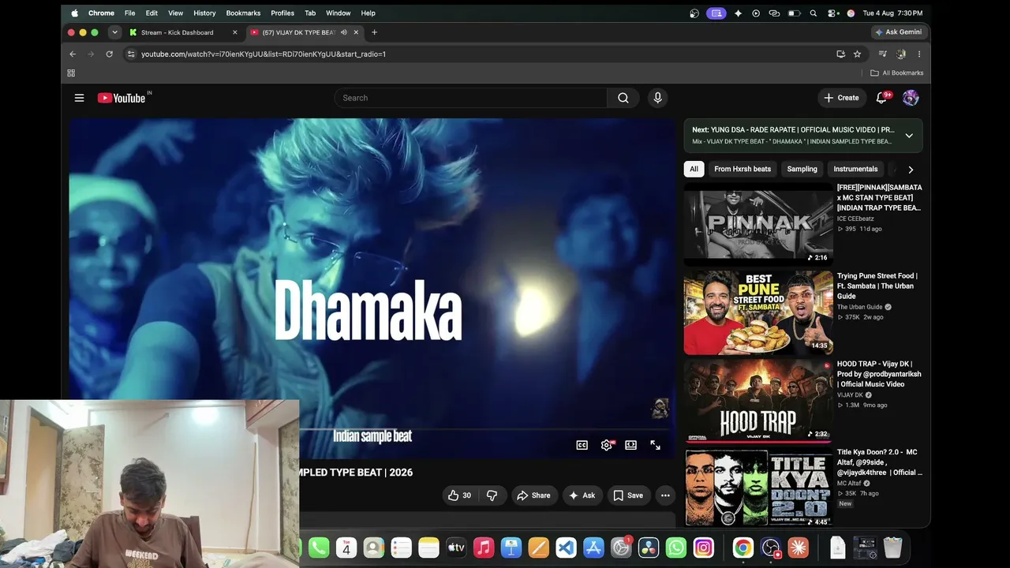Viewport: 1010px width, 568px height.
Task: Open the Title Kya Doon 2.0 thumbnail
Action: coord(758,488)
